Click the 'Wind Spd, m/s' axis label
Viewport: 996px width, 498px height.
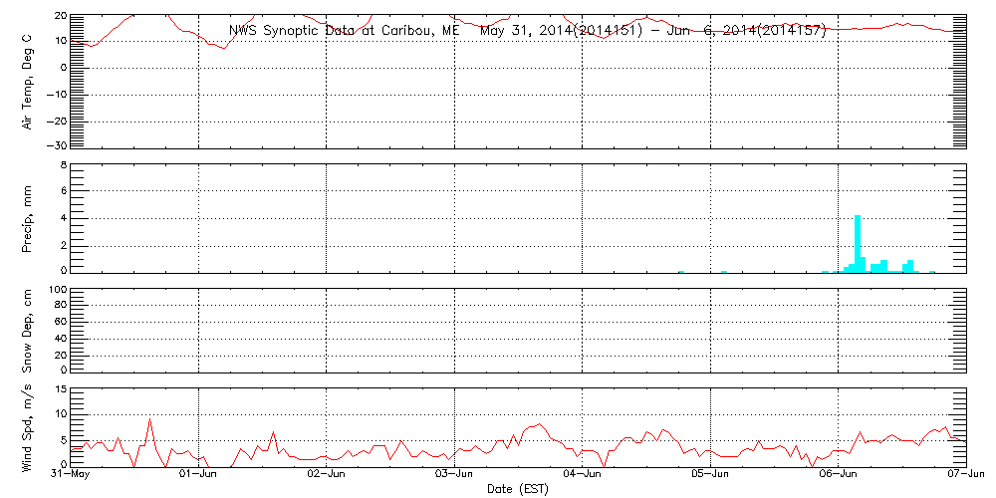[x=27, y=426]
